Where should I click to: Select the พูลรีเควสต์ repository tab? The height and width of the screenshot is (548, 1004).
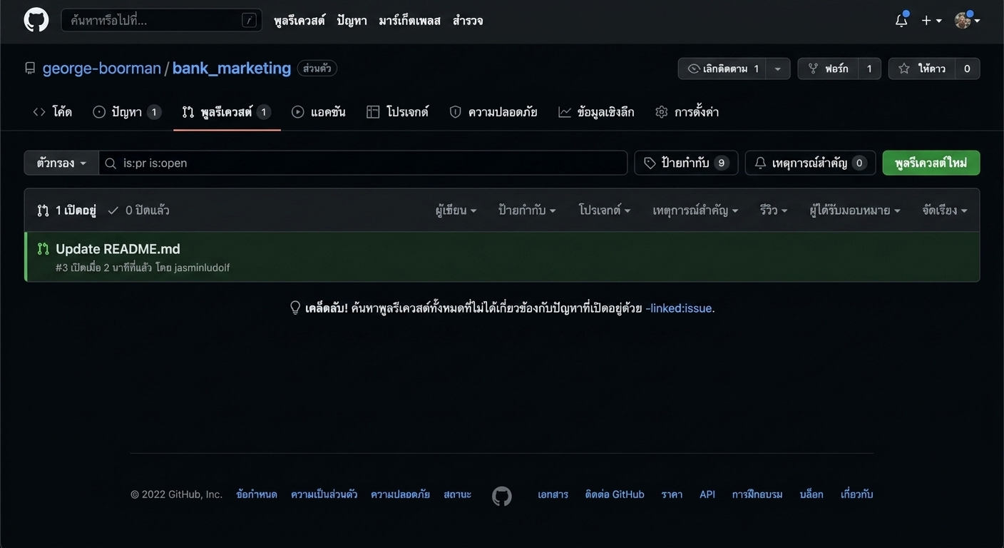227,112
